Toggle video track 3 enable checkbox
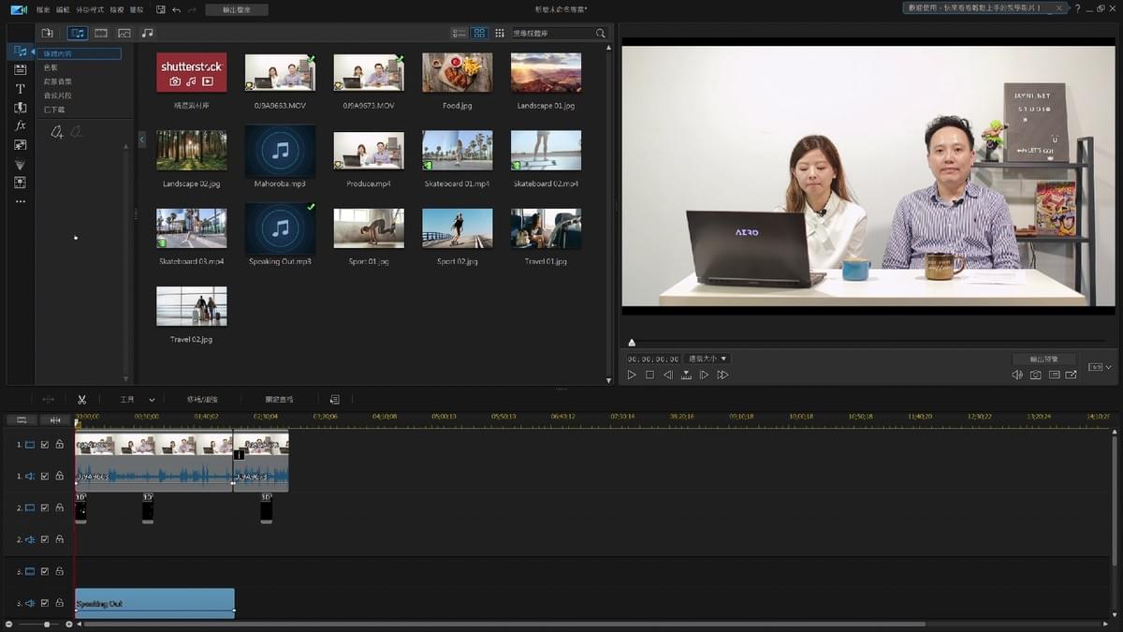The width and height of the screenshot is (1123, 632). pyautogui.click(x=45, y=571)
